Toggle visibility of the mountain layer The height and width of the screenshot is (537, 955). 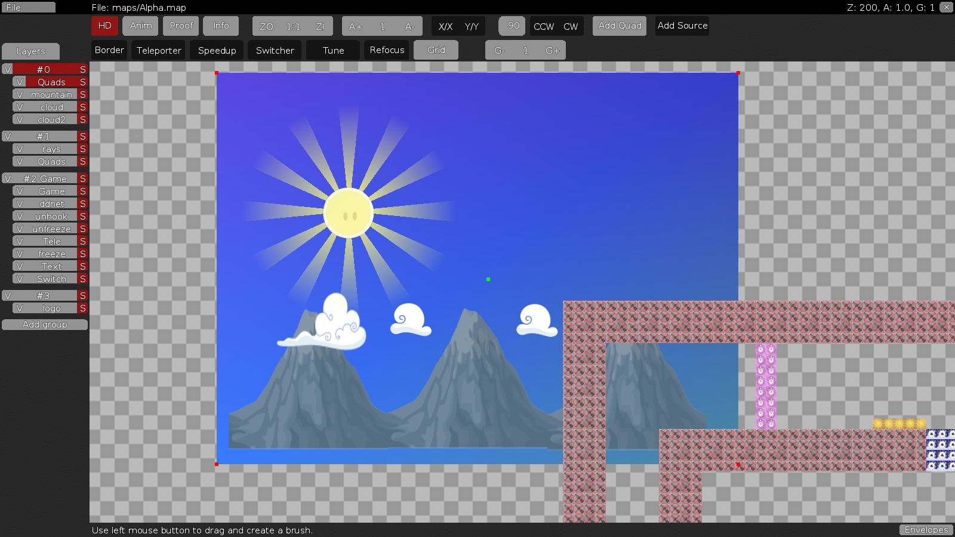pyautogui.click(x=20, y=94)
